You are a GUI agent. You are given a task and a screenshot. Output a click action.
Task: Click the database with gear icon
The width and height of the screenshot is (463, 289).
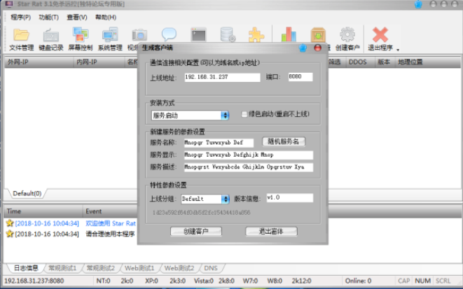[x=228, y=35]
